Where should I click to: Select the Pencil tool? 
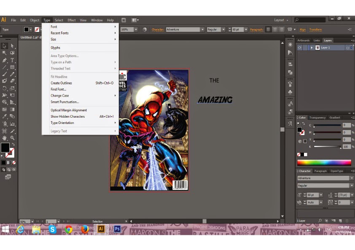(x=12, y=74)
